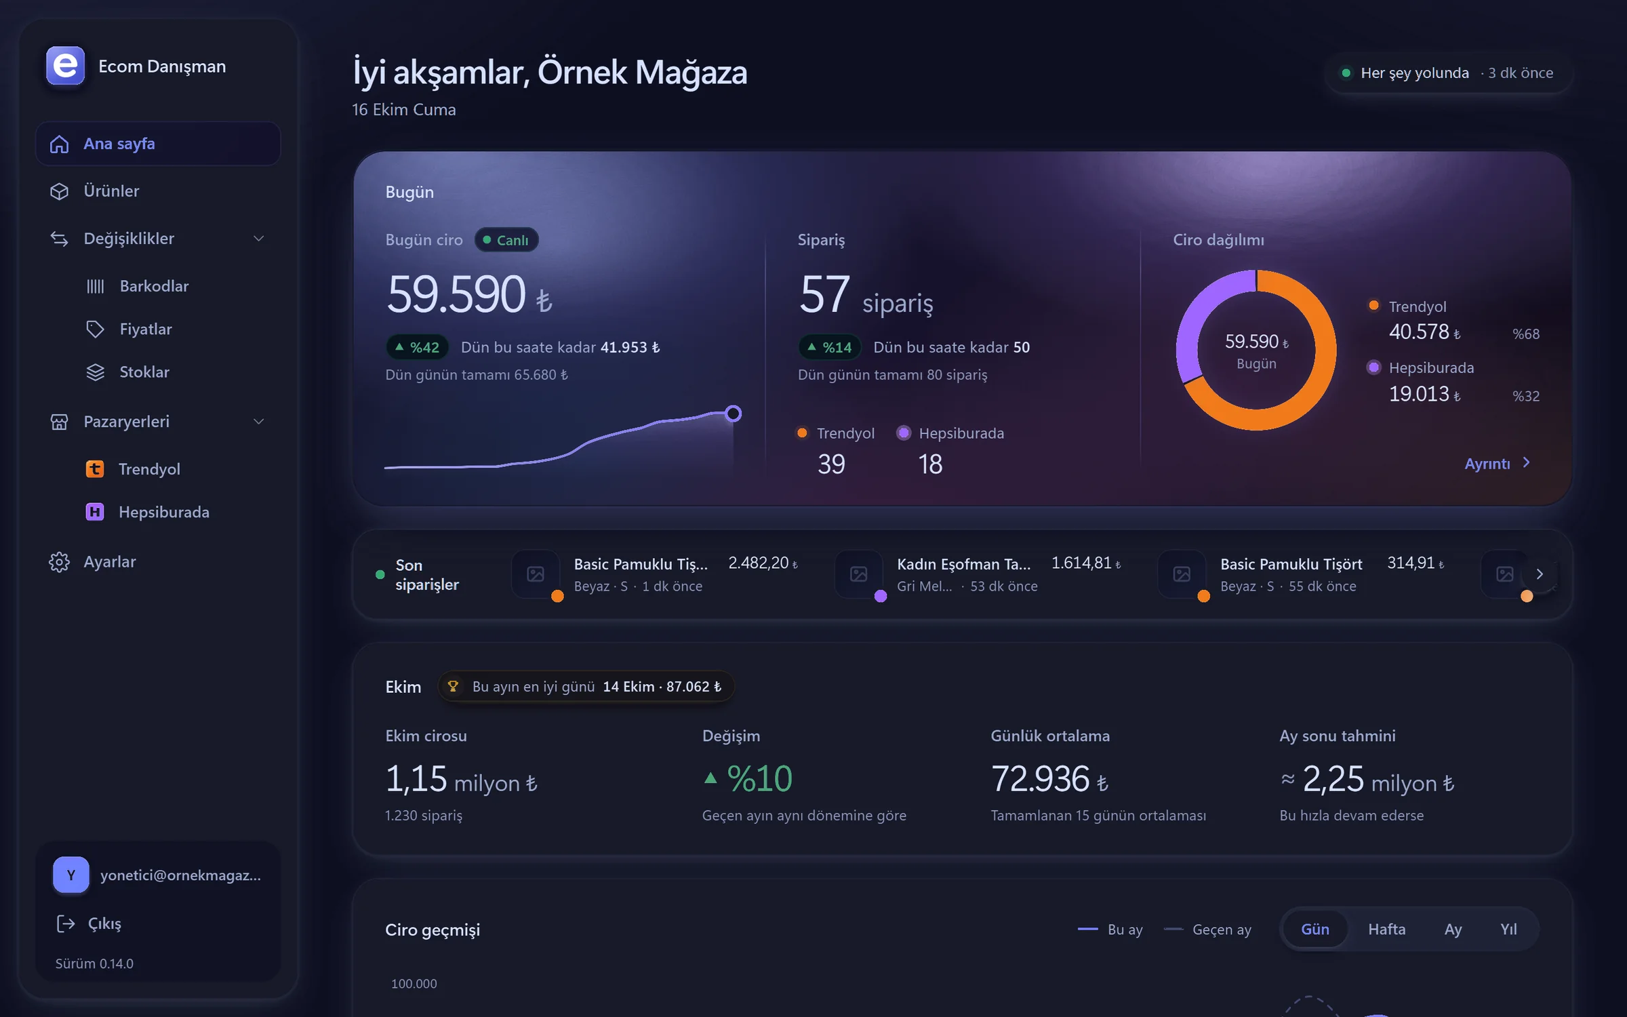1627x1017 pixels.
Task: Click the Çıkış logout icon
Action: 66,923
